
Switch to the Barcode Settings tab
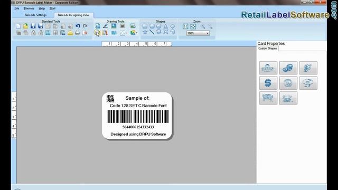(35, 15)
